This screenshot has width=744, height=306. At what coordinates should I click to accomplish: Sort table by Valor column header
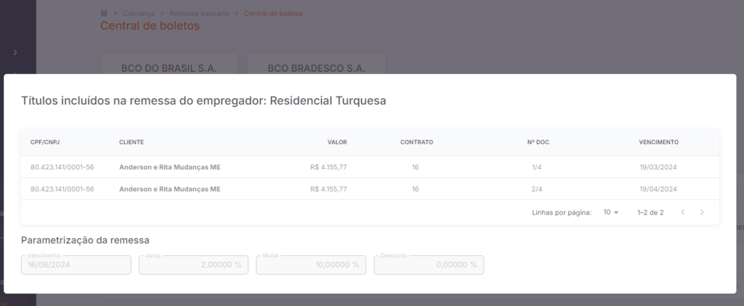coord(337,142)
